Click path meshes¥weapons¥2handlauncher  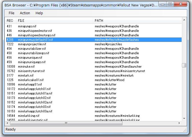point(118,67)
